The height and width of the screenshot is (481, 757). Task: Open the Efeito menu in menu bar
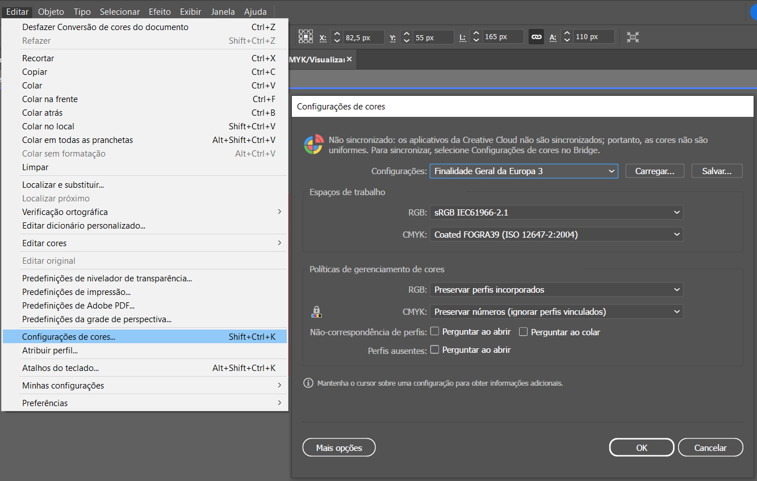pos(160,12)
